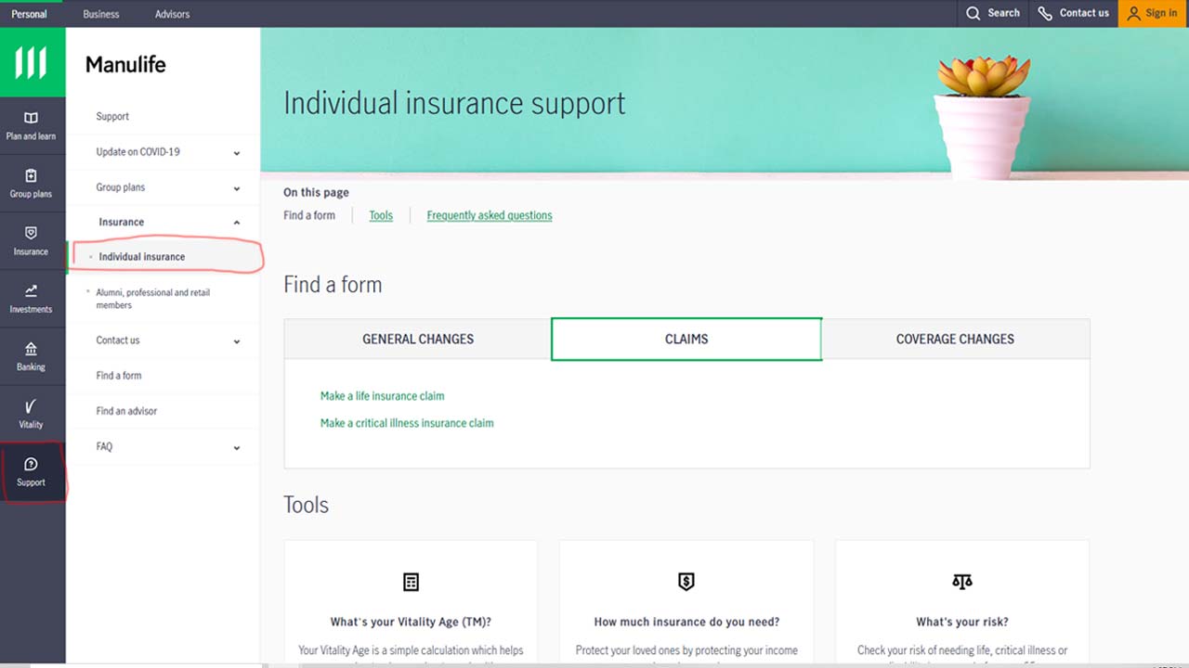This screenshot has height=668, width=1189.
Task: Open Support question-mark icon
Action: [31, 464]
